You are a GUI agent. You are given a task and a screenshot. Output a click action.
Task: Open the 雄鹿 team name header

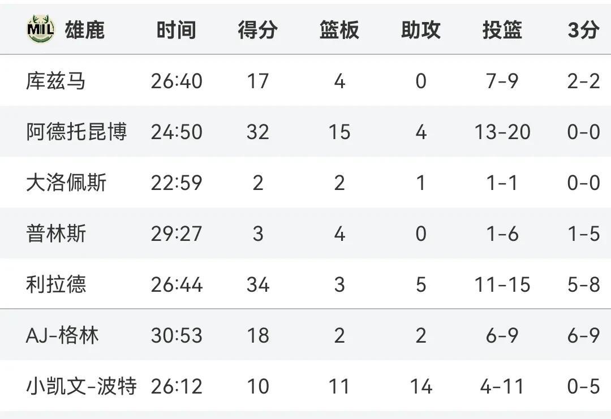click(84, 30)
